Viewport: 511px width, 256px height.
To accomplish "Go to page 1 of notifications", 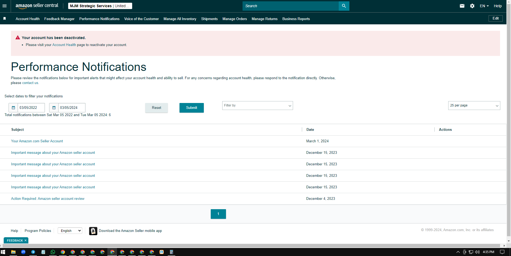I will tap(218, 214).
